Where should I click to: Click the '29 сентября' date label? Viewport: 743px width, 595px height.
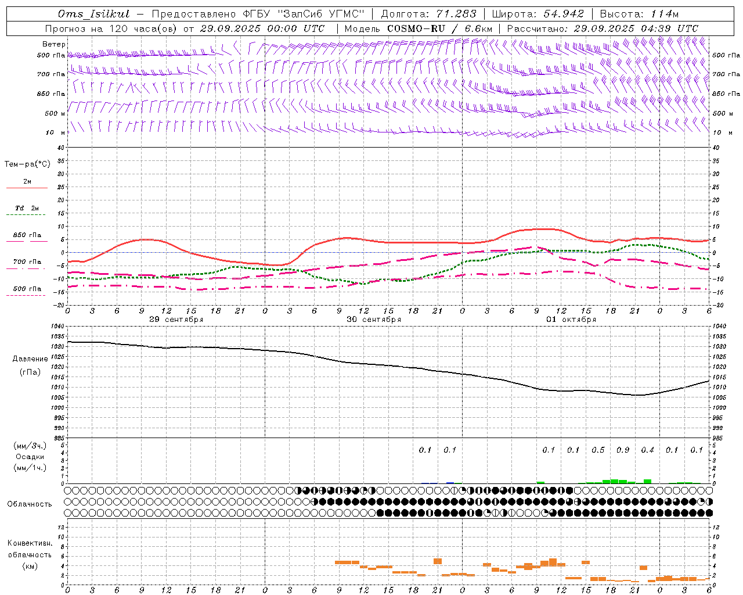[176, 320]
